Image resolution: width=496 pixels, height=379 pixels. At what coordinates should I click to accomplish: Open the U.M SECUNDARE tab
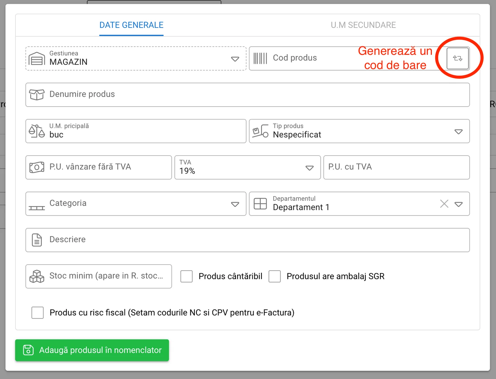pos(363,25)
